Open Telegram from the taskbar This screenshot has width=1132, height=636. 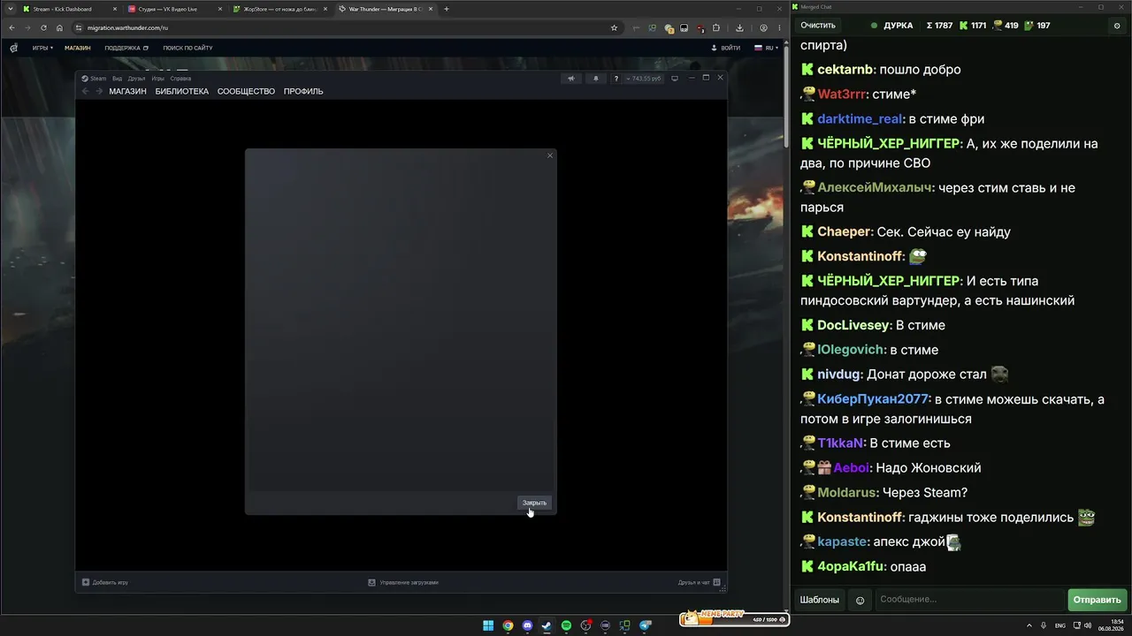point(645,625)
